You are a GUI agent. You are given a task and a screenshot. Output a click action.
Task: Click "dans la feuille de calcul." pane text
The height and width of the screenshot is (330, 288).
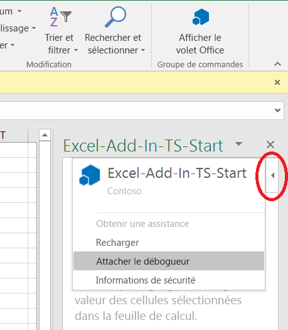pos(136,316)
